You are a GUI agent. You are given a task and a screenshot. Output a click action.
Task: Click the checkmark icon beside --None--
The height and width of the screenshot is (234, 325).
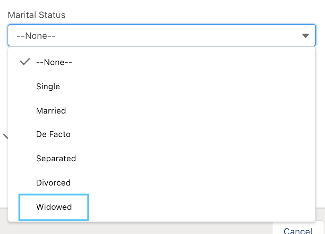point(25,62)
